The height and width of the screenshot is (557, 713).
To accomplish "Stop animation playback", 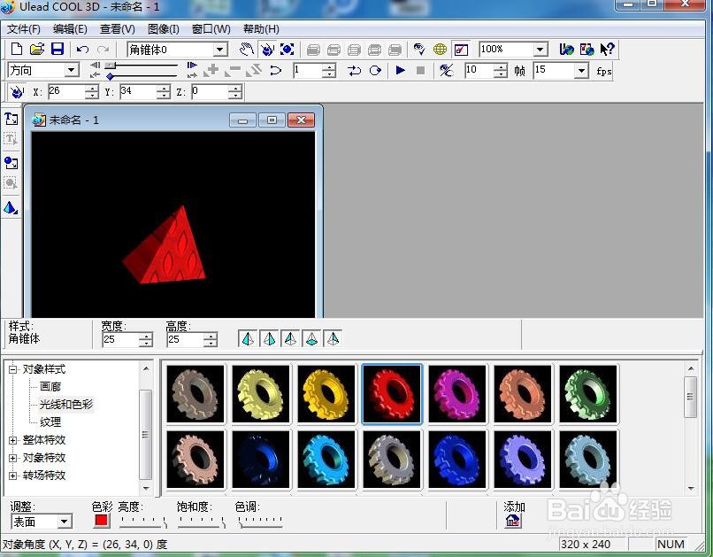I will pyautogui.click(x=420, y=70).
